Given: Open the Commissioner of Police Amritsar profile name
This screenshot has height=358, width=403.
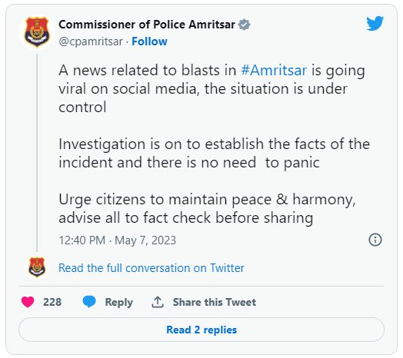Looking at the screenshot, I should [147, 25].
